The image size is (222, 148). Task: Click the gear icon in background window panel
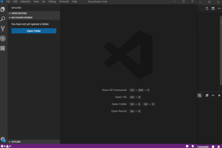pos(199,95)
